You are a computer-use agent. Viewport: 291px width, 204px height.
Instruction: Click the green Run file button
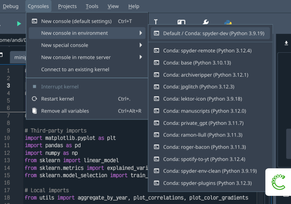point(19,24)
